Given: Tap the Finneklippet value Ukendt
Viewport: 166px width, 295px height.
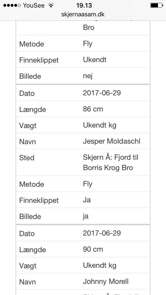Looking at the screenshot, I should tap(95, 60).
